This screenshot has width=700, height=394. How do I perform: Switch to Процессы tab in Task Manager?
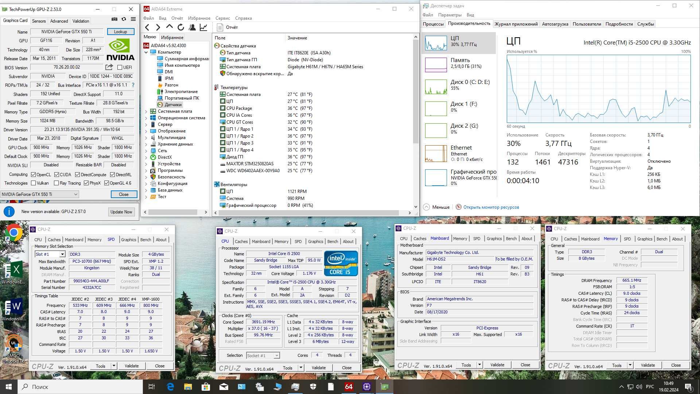433,24
